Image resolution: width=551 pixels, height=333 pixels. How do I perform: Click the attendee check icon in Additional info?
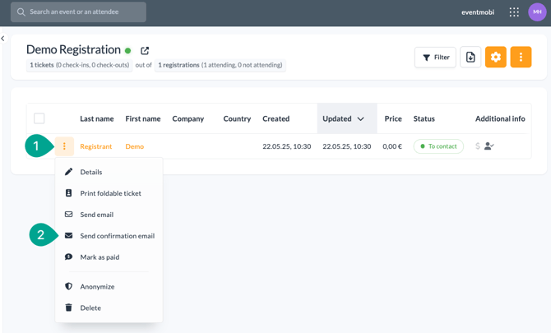click(488, 146)
